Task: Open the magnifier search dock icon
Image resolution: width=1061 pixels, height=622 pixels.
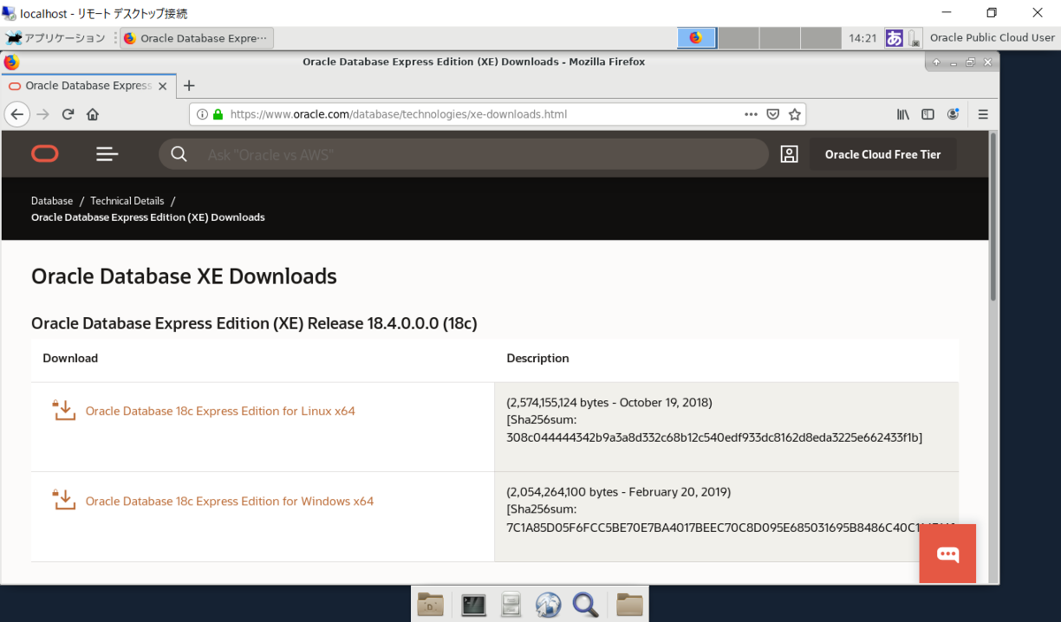Action: [x=585, y=604]
